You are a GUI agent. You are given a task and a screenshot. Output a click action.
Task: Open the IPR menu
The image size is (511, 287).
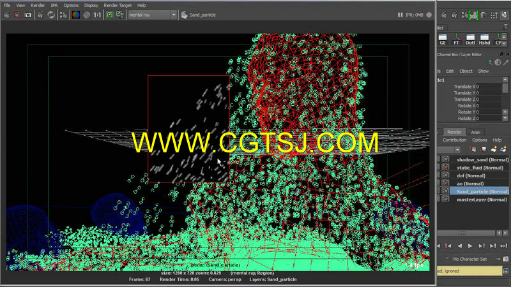54,5
